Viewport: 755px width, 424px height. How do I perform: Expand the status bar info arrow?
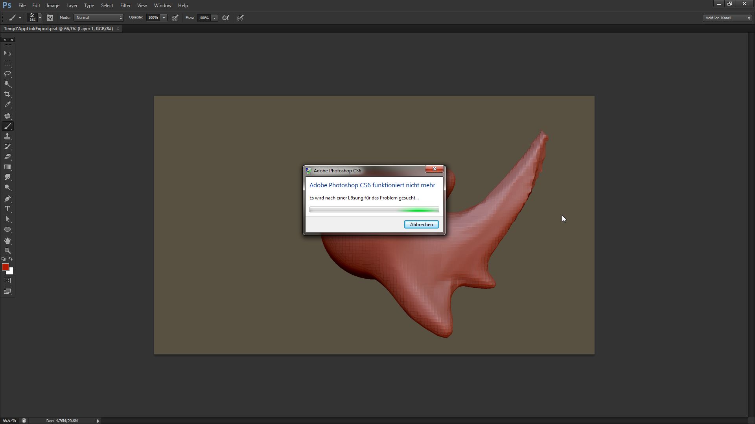(98, 421)
